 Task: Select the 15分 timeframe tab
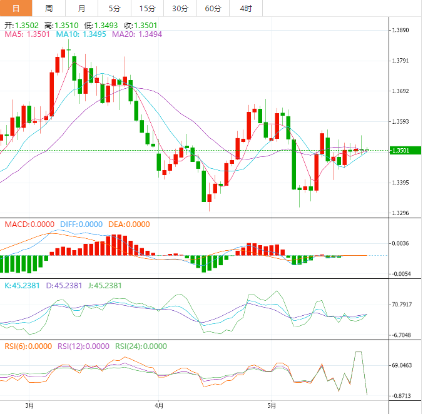tap(147, 8)
